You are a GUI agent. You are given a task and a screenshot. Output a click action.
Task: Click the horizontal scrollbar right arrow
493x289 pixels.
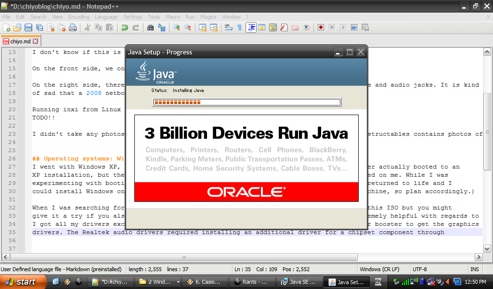click(479, 257)
